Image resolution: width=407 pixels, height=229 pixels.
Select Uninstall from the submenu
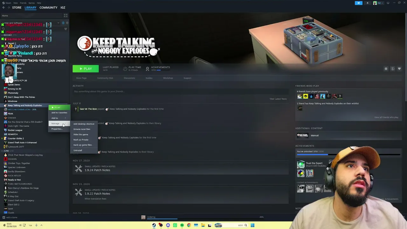tap(84, 150)
